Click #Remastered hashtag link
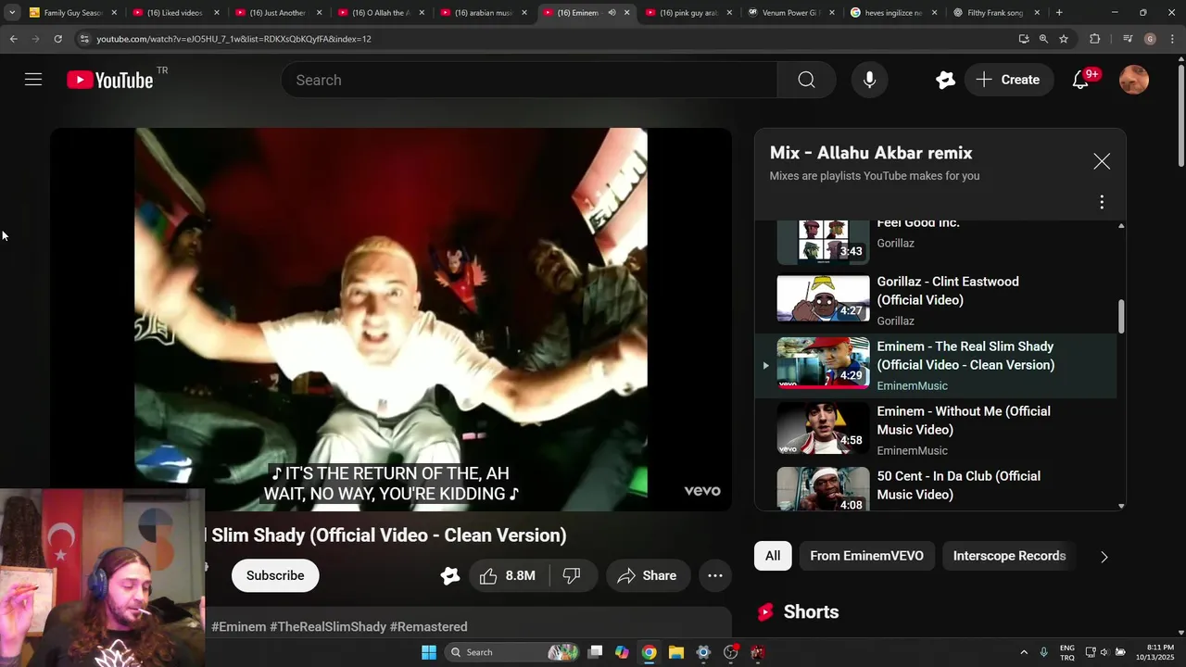This screenshot has height=667, width=1186. (428, 627)
